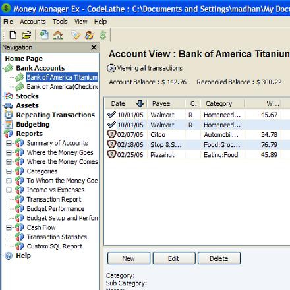The height and width of the screenshot is (290, 290).
Task: Click the Open Database folder icon
Action: pos(26,35)
